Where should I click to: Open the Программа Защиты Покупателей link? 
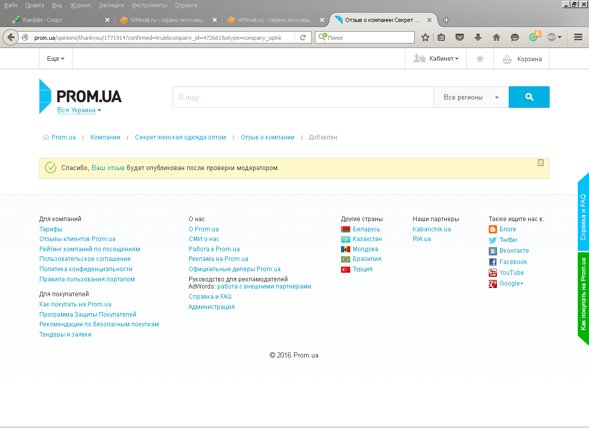click(x=88, y=314)
